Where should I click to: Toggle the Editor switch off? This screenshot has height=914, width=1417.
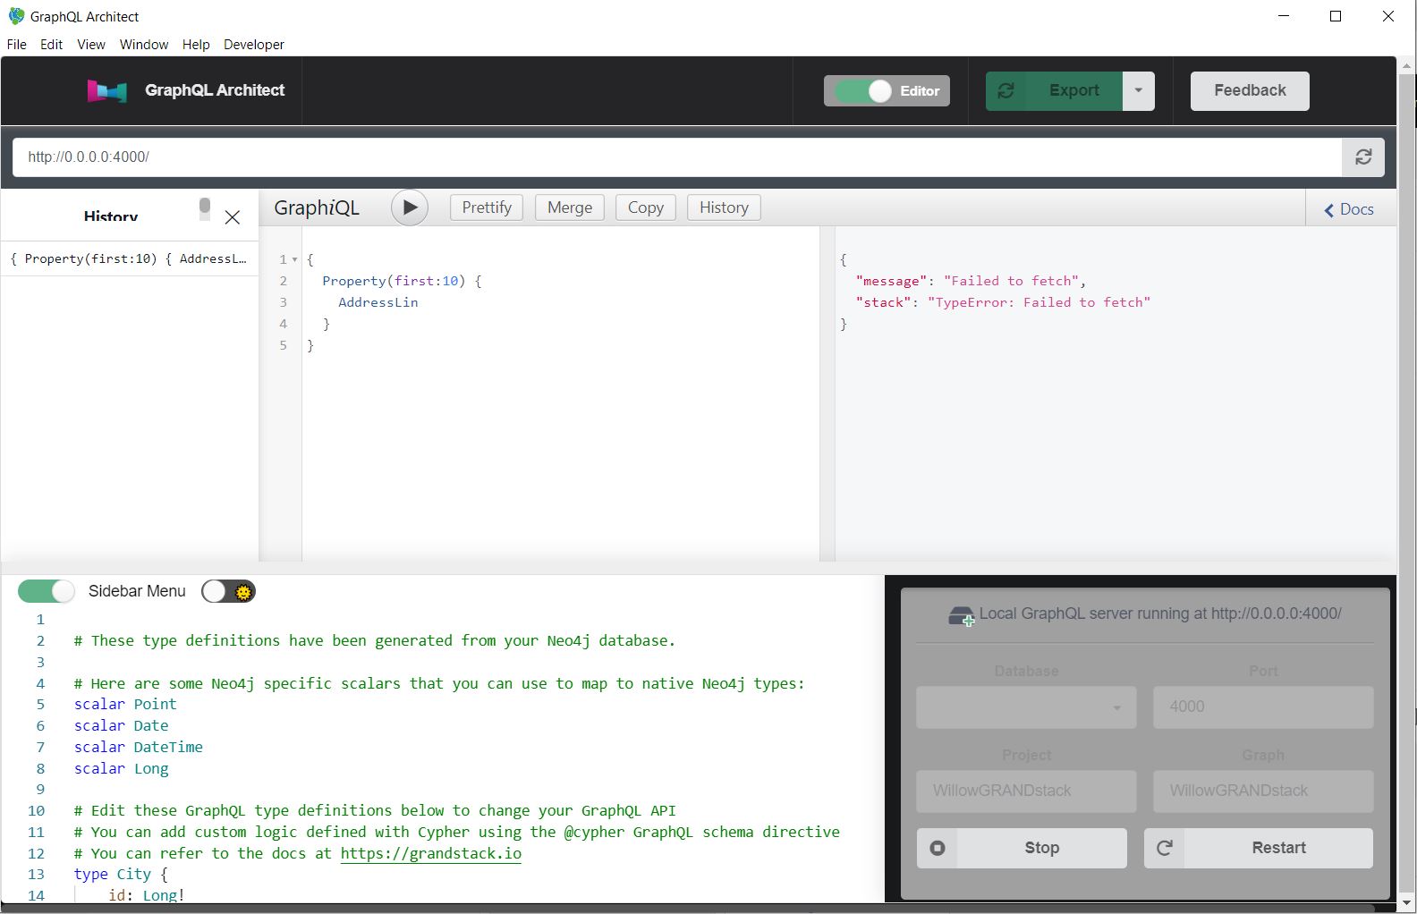pos(863,91)
